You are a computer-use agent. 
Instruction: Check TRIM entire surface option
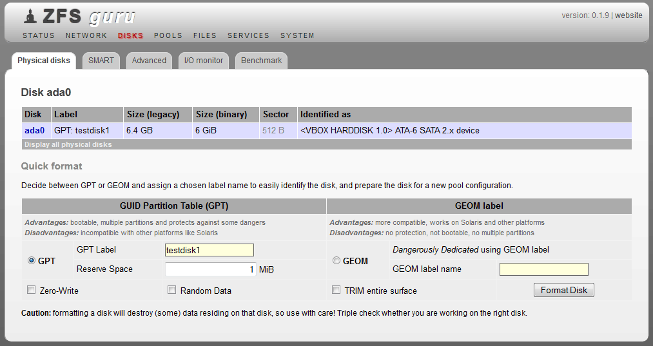click(336, 290)
